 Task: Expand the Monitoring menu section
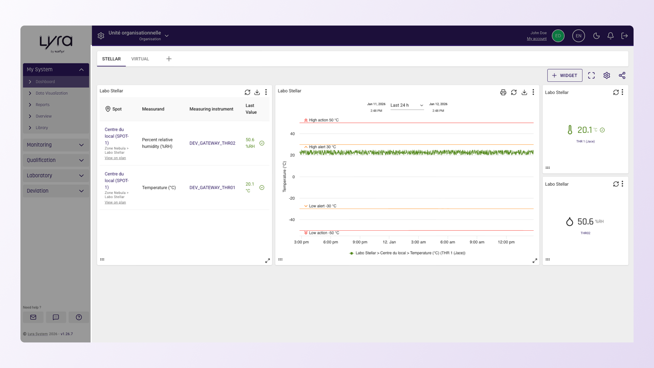click(x=56, y=145)
